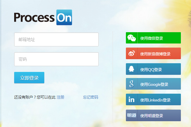Viewport: 191px width, 127px height.
Task: Click the text 还没有账户？您可以在此
Action: coord(35,97)
